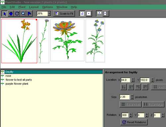Select rose in the plant list
166x127 pixels.
coord(52,76)
